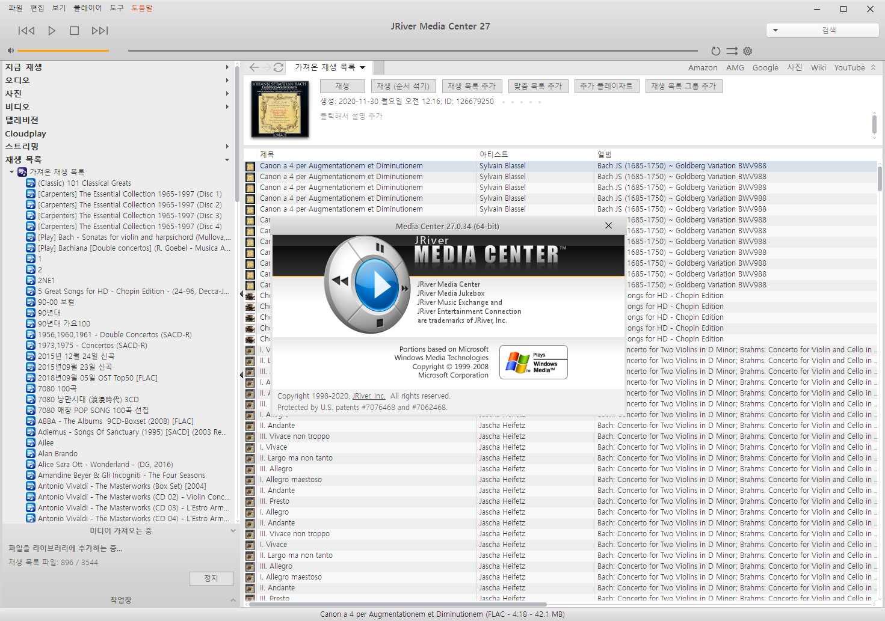Open the 도구 menu

click(x=117, y=8)
